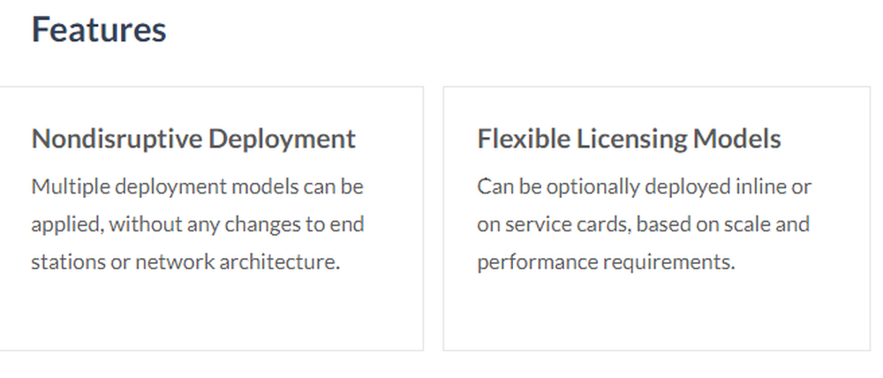Click the line 'on service cards, based on scale and'
The width and height of the screenshot is (883, 378).
[x=644, y=224]
